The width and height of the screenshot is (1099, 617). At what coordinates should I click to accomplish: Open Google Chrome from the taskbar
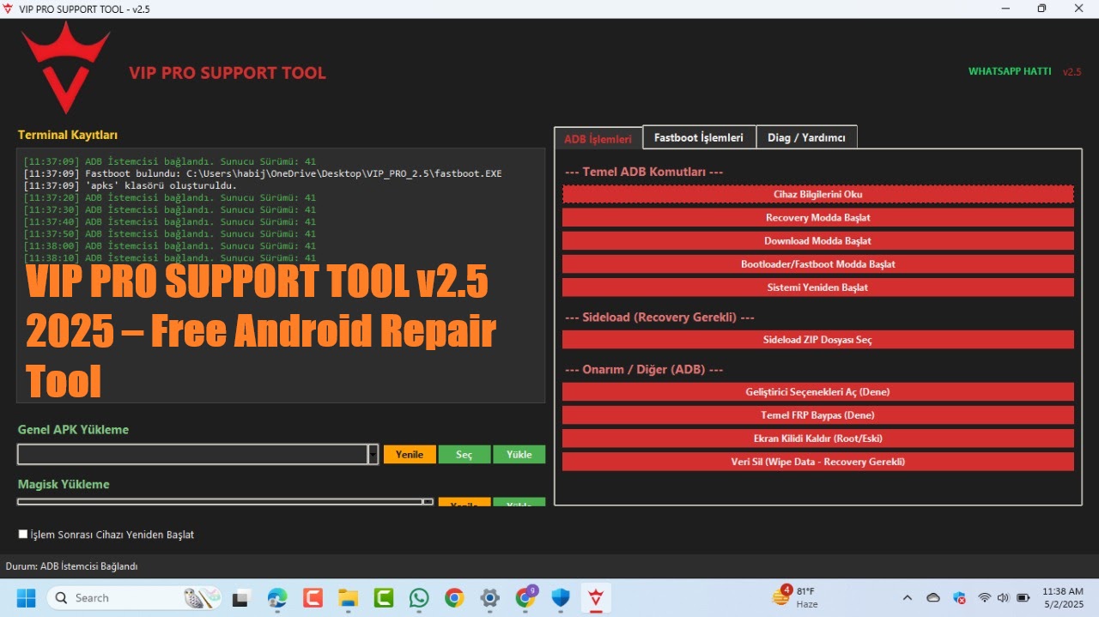(454, 598)
